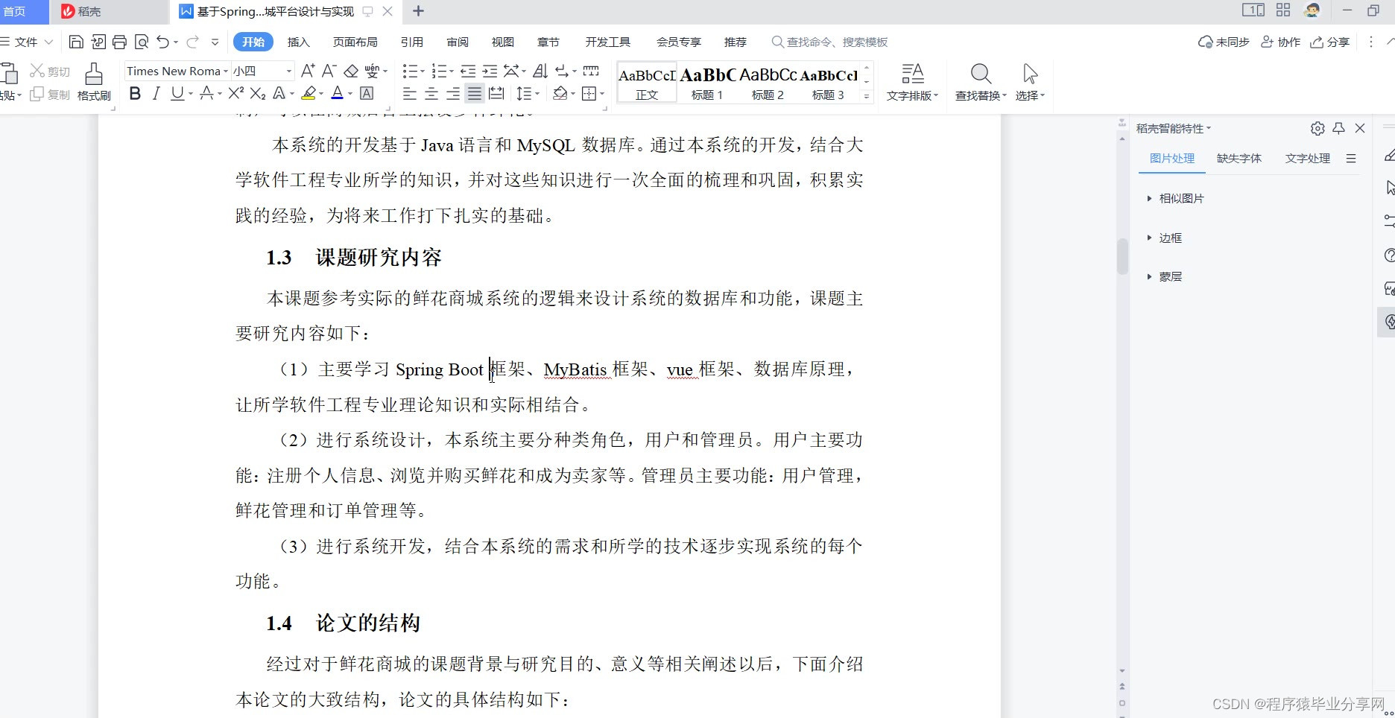
Task: Copy selection with the 复制 icon
Action: [50, 94]
